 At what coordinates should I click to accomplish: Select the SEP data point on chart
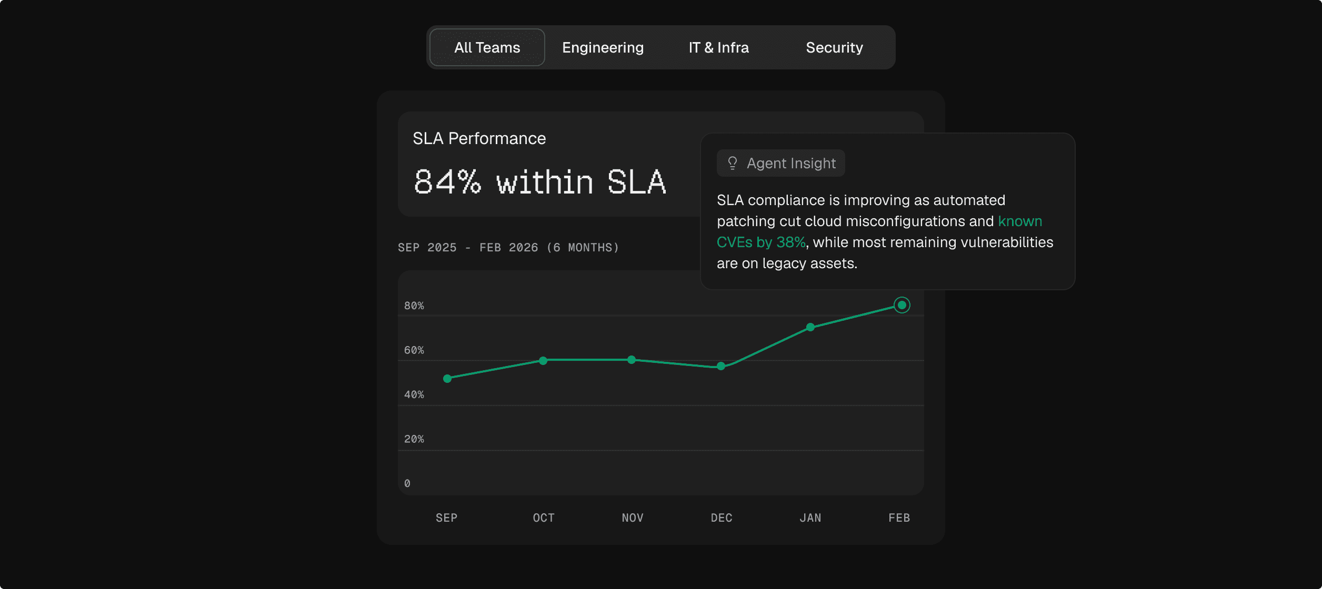447,379
